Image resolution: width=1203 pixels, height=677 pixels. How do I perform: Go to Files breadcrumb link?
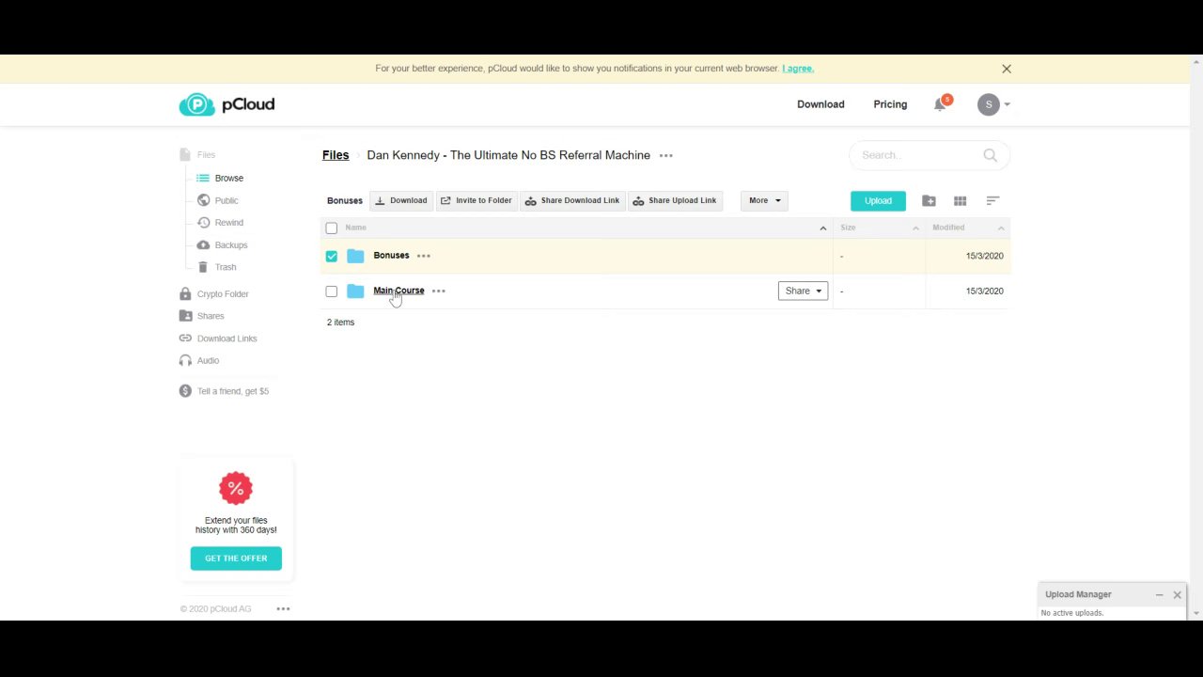coord(336,155)
